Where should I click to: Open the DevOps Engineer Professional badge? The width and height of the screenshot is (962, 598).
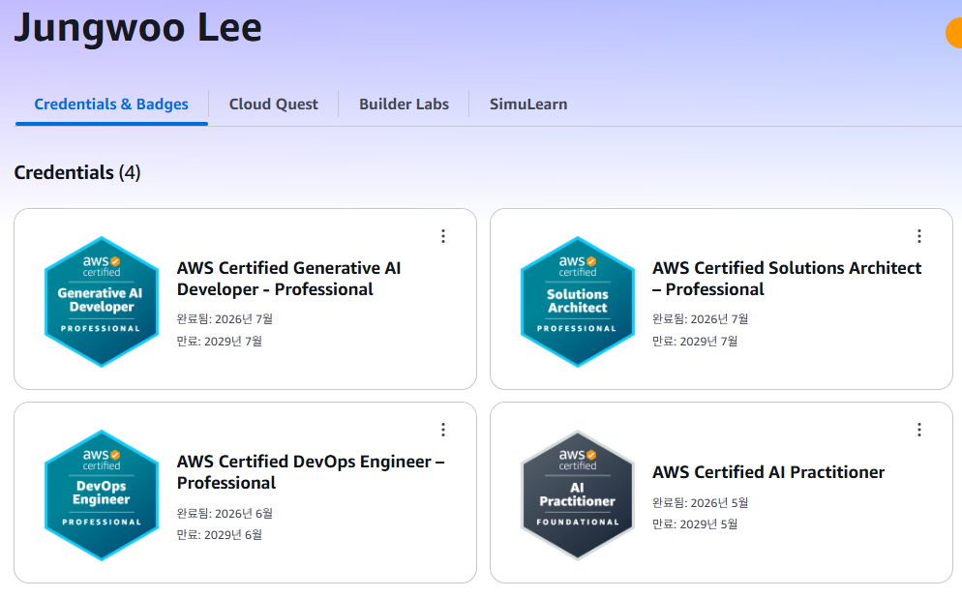coord(102,495)
